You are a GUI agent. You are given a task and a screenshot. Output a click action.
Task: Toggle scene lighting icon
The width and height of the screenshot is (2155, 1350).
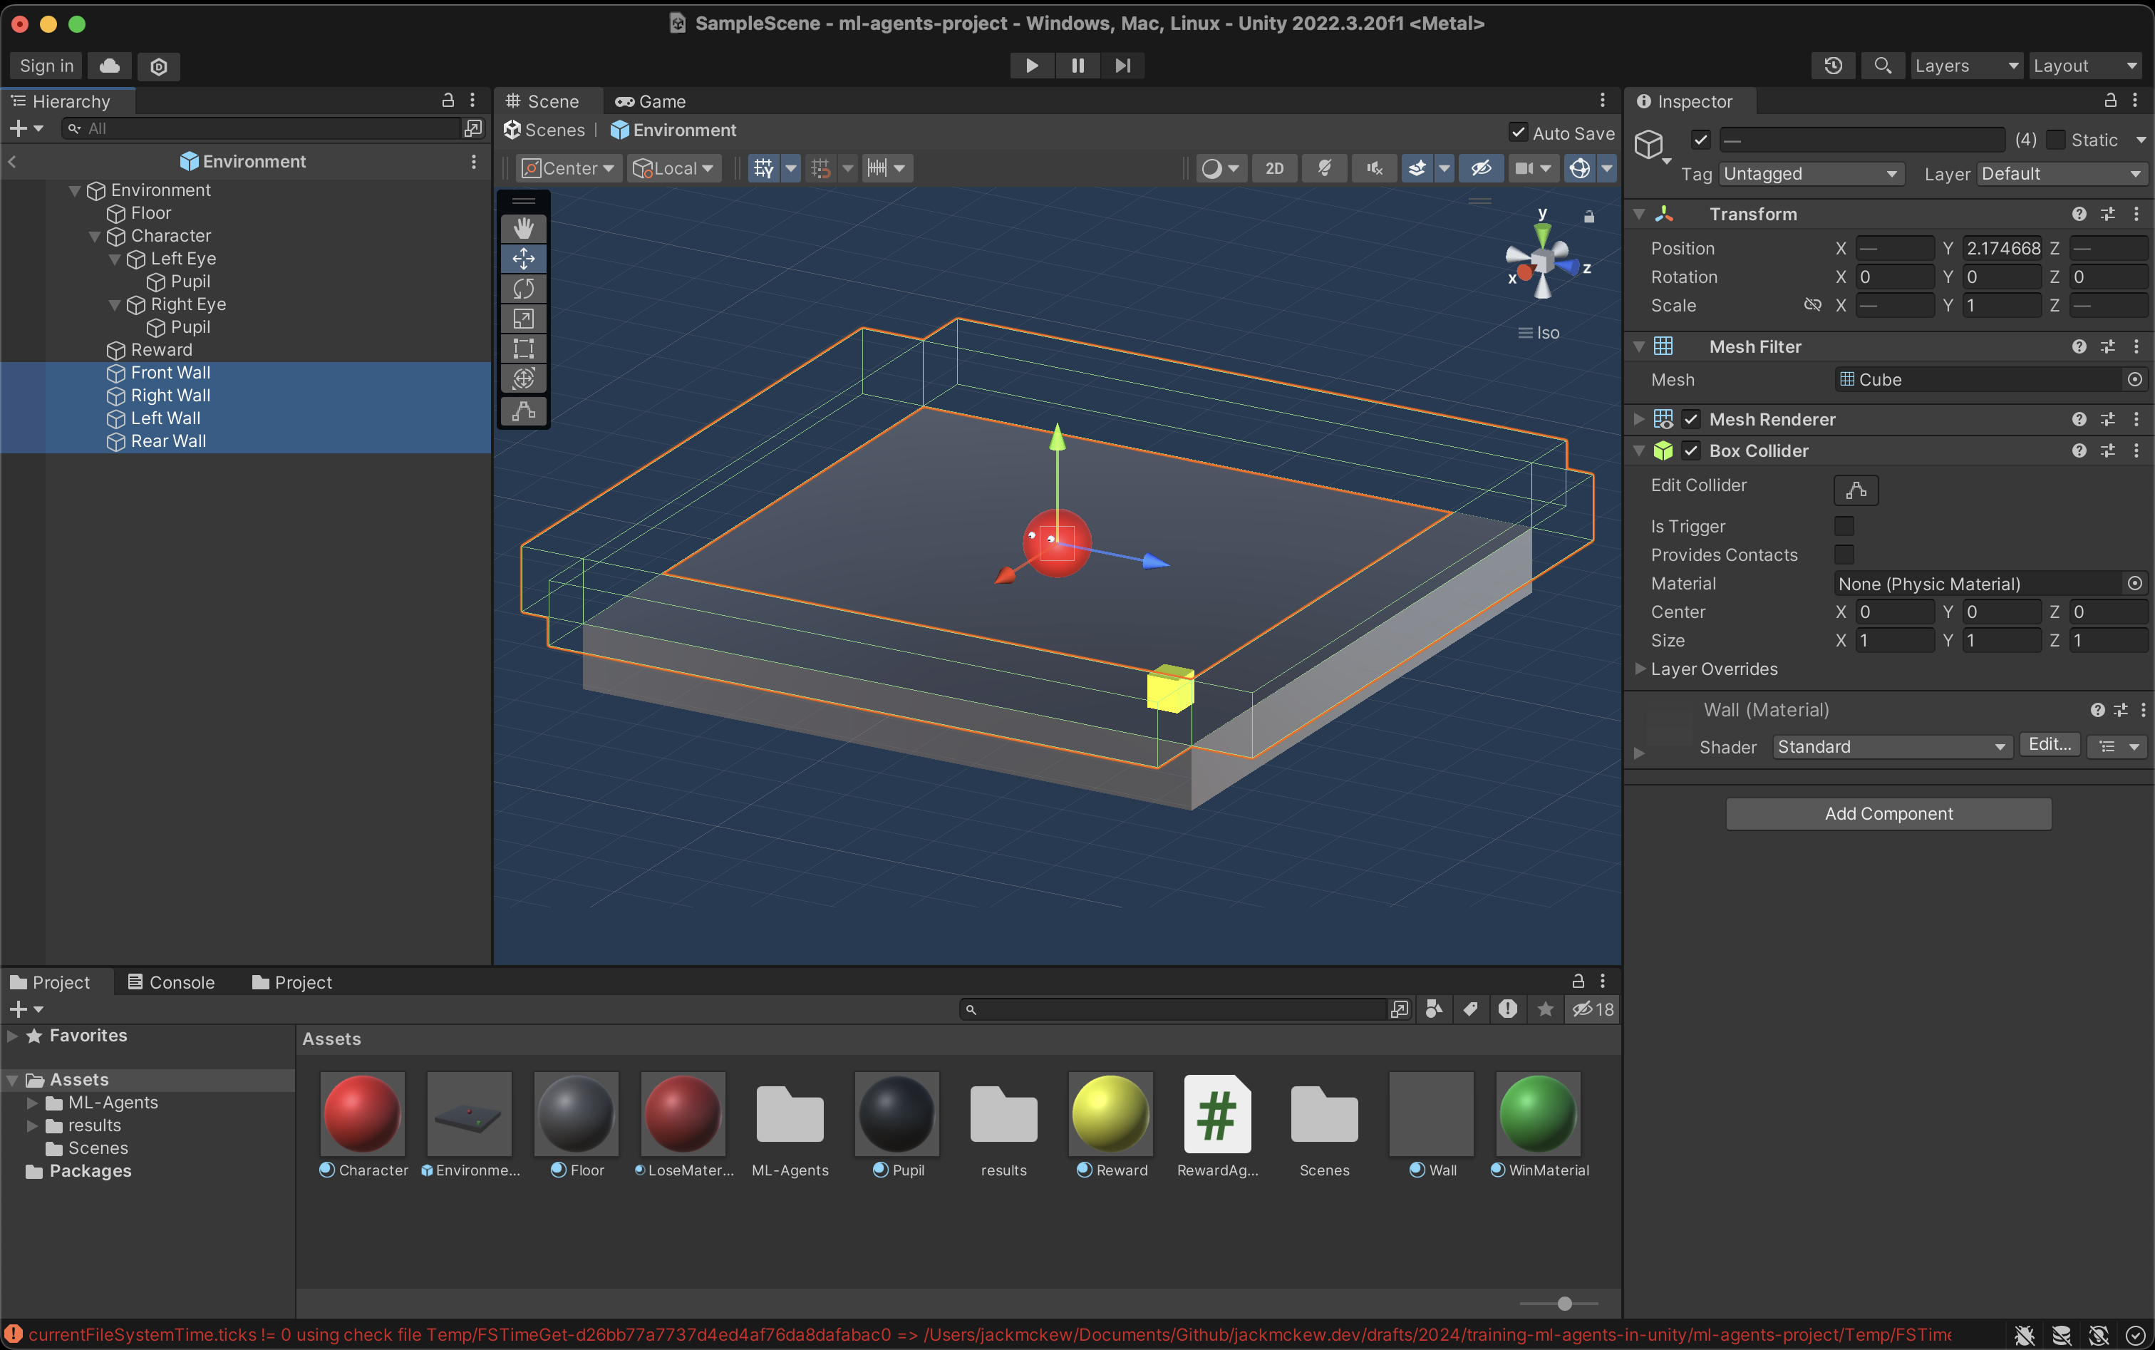point(1325,168)
